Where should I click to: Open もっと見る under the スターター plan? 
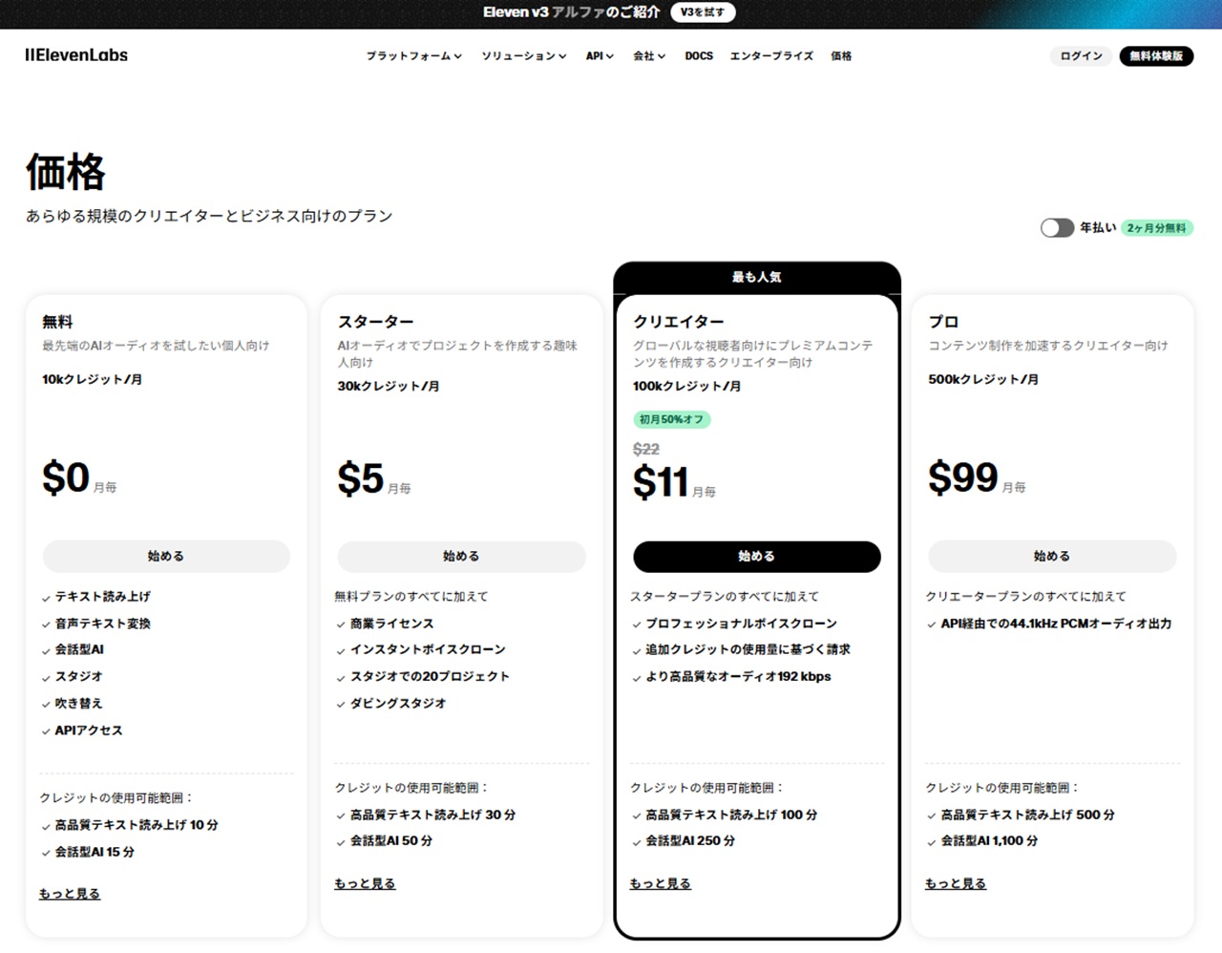point(365,884)
